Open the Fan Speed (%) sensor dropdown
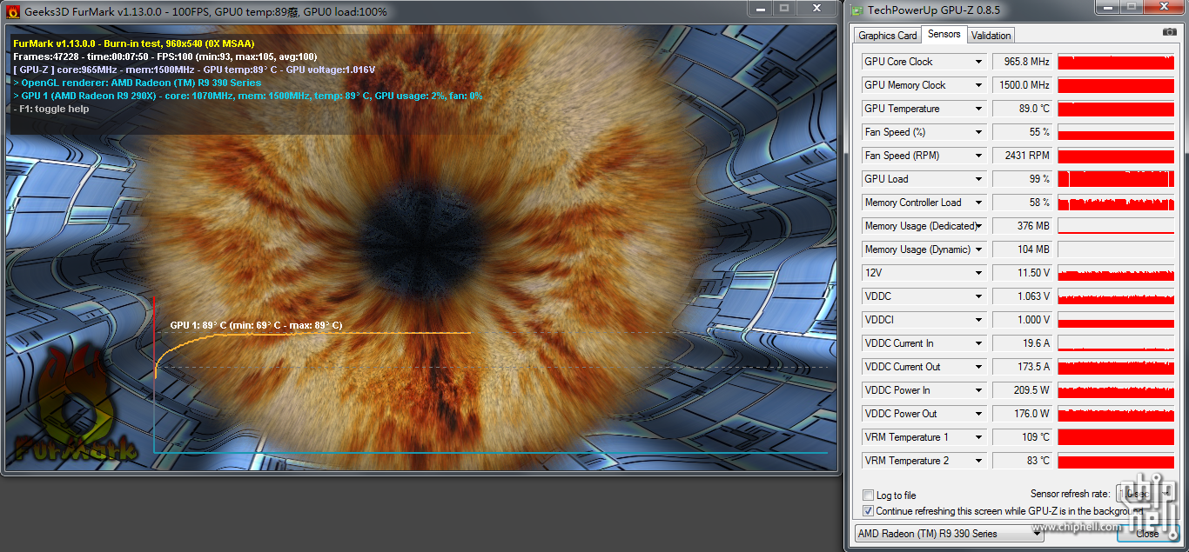 [x=978, y=132]
